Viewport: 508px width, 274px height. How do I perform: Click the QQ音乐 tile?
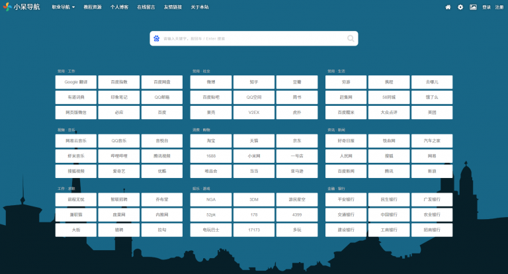(119, 141)
